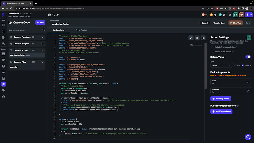The image size is (254, 143).
Task: Collapse the Custom Functions section
Action: point(42,37)
